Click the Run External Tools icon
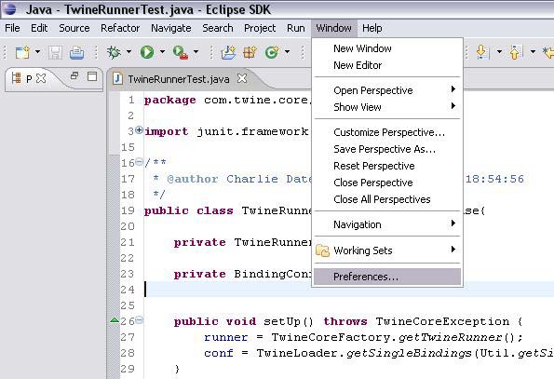Screen dimensions: 554x379 click(181, 53)
